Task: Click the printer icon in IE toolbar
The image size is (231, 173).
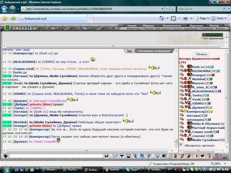Action: click(x=185, y=18)
